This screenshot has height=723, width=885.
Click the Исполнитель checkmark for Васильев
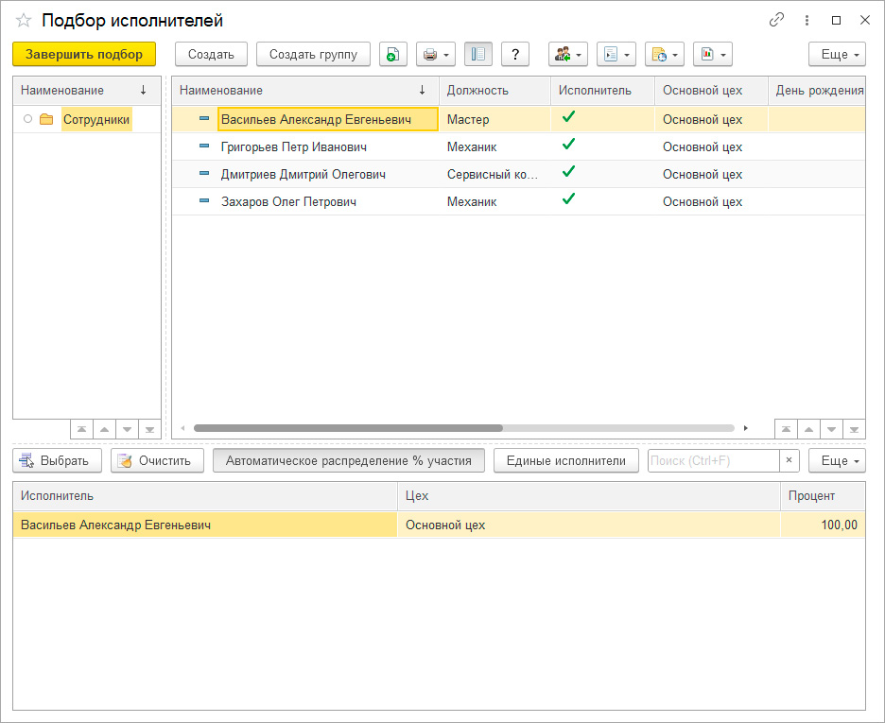pyautogui.click(x=568, y=117)
